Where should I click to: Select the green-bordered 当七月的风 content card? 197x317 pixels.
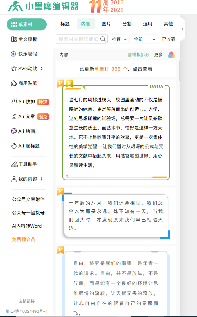(116, 133)
